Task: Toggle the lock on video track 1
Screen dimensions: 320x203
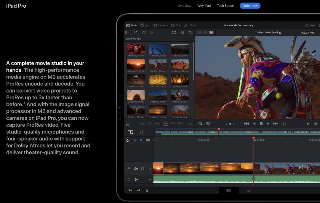Action: point(129,169)
